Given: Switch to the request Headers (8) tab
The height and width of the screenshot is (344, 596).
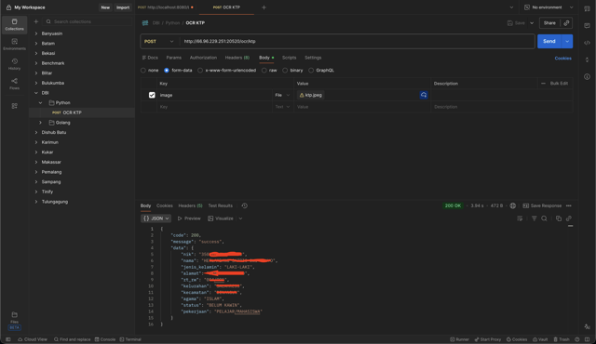Looking at the screenshot, I should pyautogui.click(x=237, y=58).
